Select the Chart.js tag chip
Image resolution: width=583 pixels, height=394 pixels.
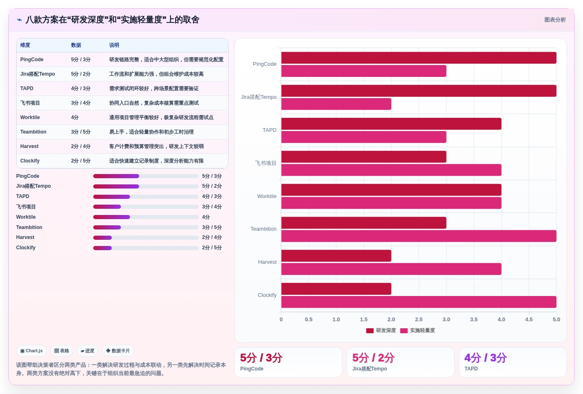31,351
